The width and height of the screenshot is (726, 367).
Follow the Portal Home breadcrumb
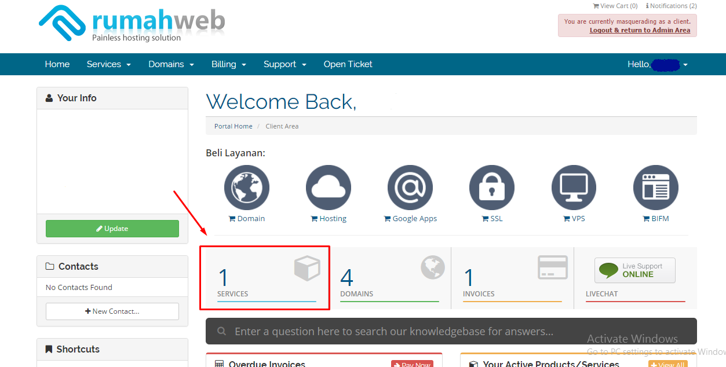(234, 126)
